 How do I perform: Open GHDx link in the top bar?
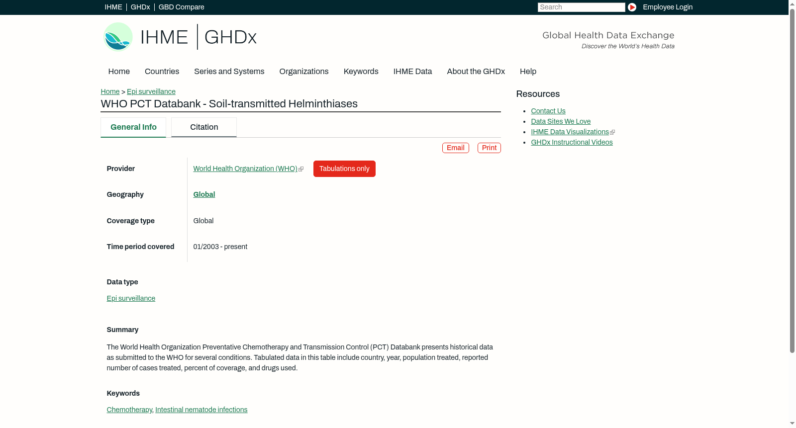[x=140, y=7]
